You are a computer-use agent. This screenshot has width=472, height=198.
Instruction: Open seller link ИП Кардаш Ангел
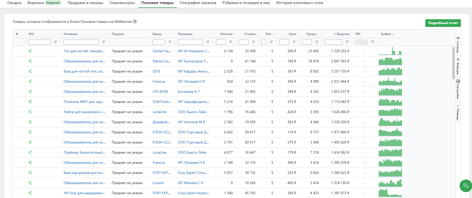[x=194, y=71]
